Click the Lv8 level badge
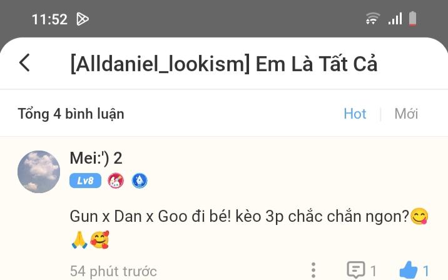 click(85, 181)
